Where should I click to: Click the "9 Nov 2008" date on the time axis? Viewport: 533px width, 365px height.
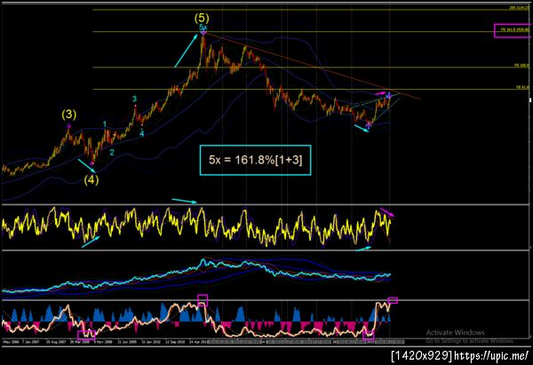click(103, 342)
